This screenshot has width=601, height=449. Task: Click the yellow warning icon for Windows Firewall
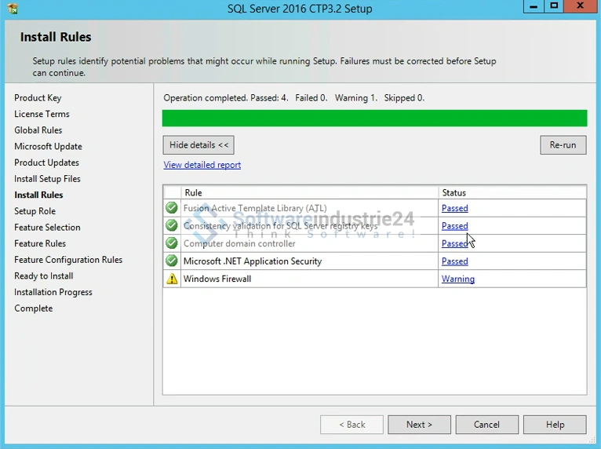click(172, 279)
